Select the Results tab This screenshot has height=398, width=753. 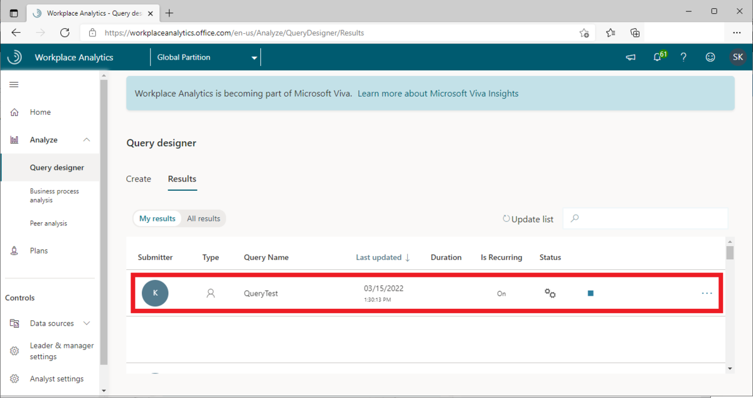tap(182, 179)
